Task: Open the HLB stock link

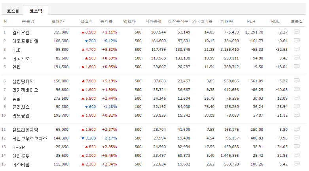Action: tap(16, 50)
